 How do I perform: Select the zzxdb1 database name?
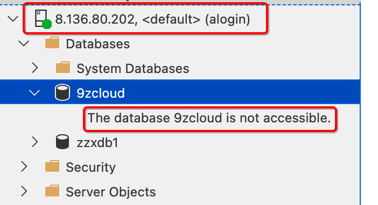click(x=97, y=143)
